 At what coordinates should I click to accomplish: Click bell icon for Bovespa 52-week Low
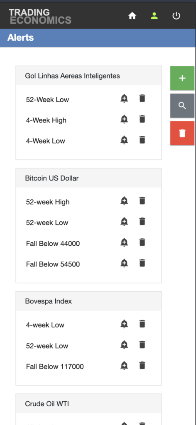coord(124,344)
